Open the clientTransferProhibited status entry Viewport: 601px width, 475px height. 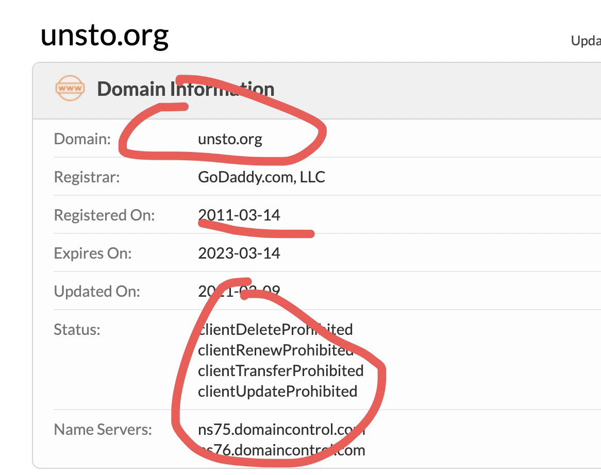pos(280,370)
